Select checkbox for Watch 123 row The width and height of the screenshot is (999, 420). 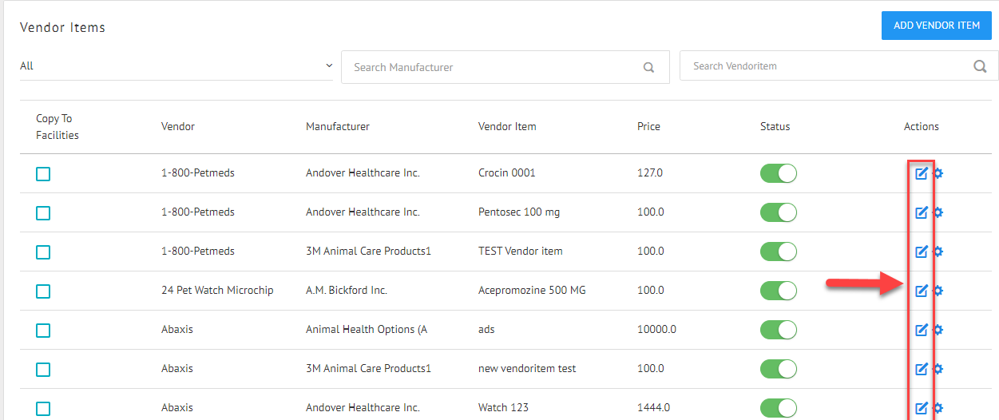[43, 409]
